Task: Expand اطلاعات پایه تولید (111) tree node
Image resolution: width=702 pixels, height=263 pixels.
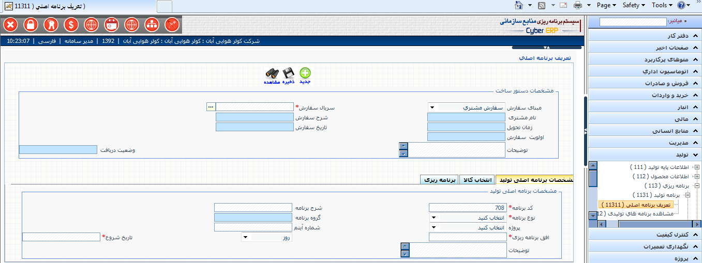Action: pos(697,167)
